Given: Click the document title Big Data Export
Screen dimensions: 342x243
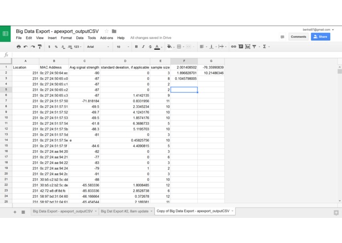Looking at the screenshot, I should click(57, 31).
